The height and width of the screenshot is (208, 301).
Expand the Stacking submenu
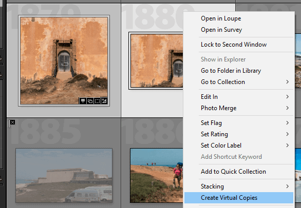click(x=239, y=186)
